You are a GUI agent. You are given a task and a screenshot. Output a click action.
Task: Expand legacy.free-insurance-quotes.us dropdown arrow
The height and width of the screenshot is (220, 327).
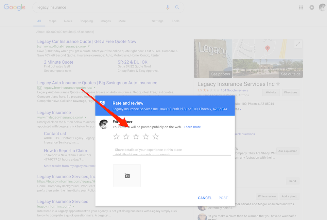pyautogui.click(x=95, y=87)
